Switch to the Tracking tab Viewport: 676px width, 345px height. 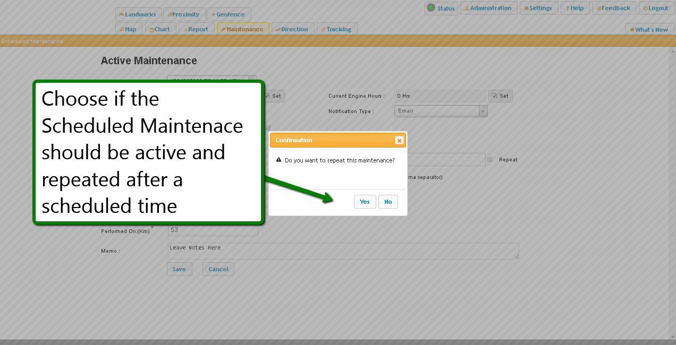(337, 29)
